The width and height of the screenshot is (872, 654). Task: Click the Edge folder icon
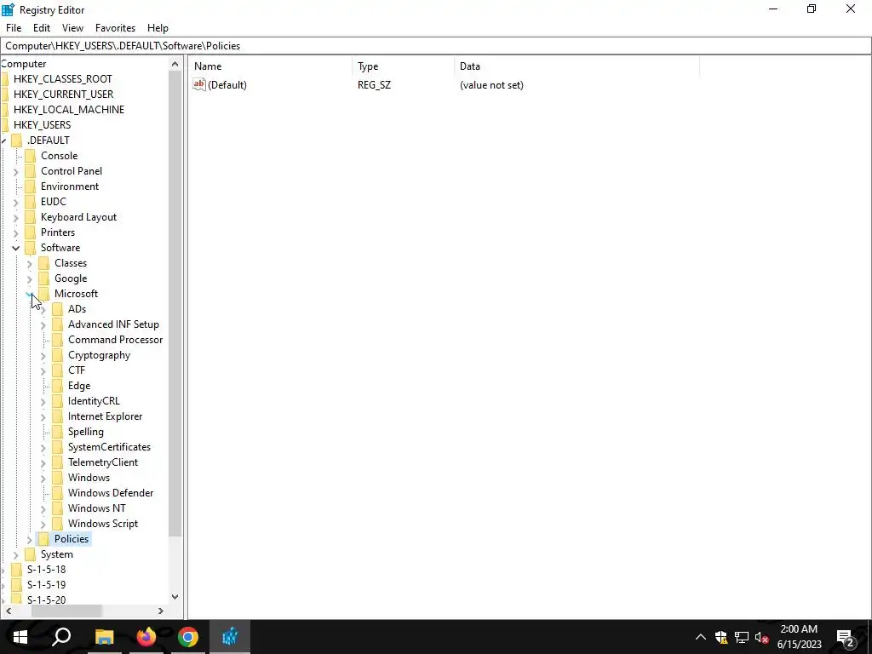[x=58, y=386]
